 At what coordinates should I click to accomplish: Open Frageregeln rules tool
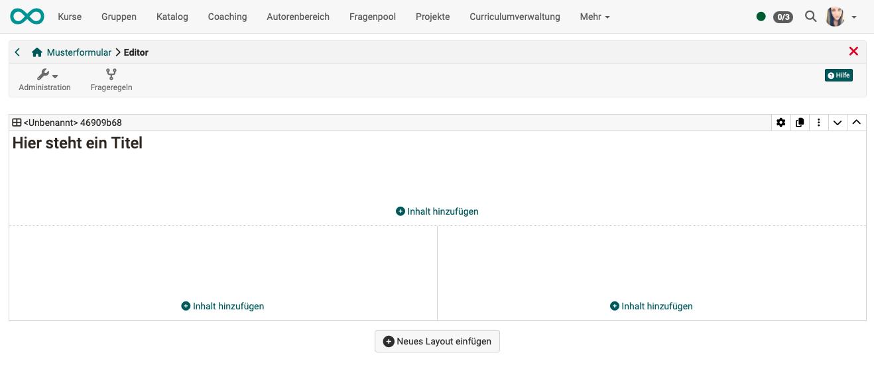tap(111, 80)
